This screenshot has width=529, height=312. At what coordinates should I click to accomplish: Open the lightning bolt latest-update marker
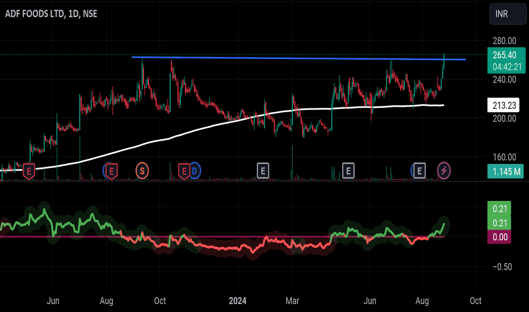click(444, 171)
